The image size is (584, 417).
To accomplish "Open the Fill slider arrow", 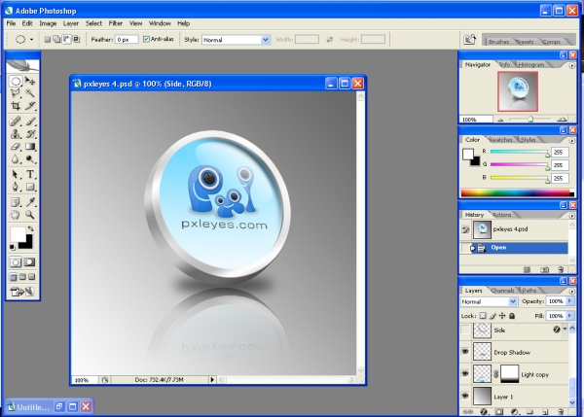I will (x=569, y=316).
